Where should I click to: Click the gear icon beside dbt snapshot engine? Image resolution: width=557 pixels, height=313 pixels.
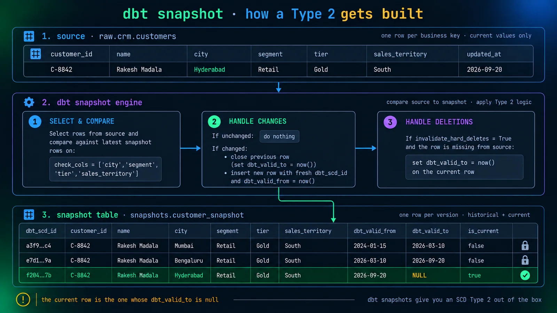29,102
